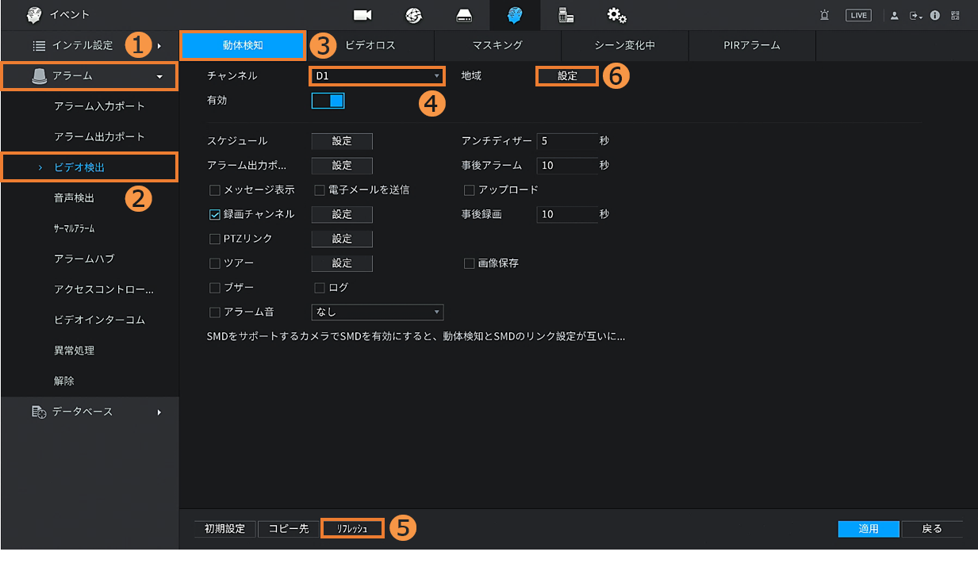Screen dimensions: 978x567
Task: Open the info icon in top bar
Action: [x=935, y=15]
